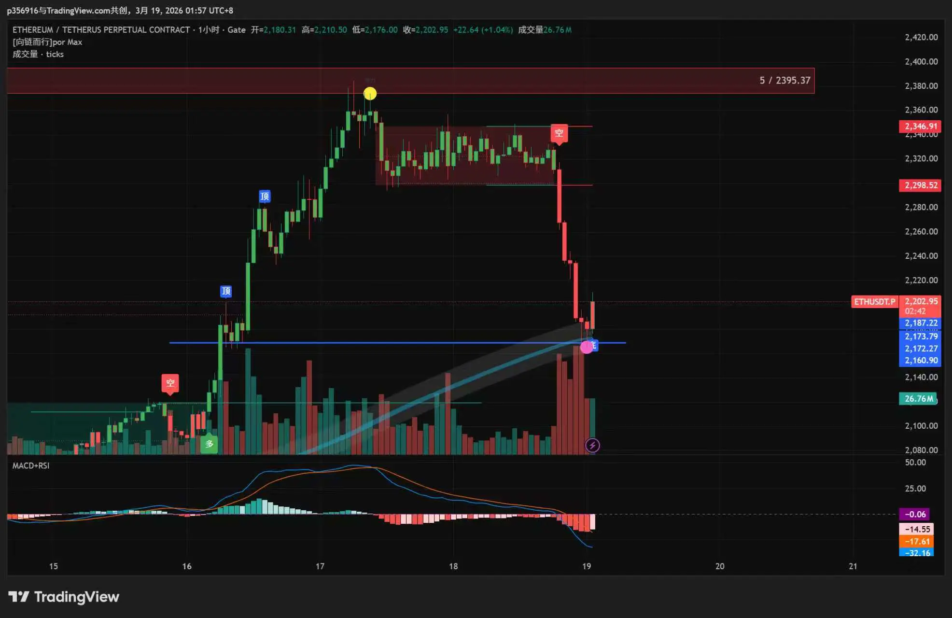
Task: Select the 成交量 ticks volume indicator label
Action: 38,54
